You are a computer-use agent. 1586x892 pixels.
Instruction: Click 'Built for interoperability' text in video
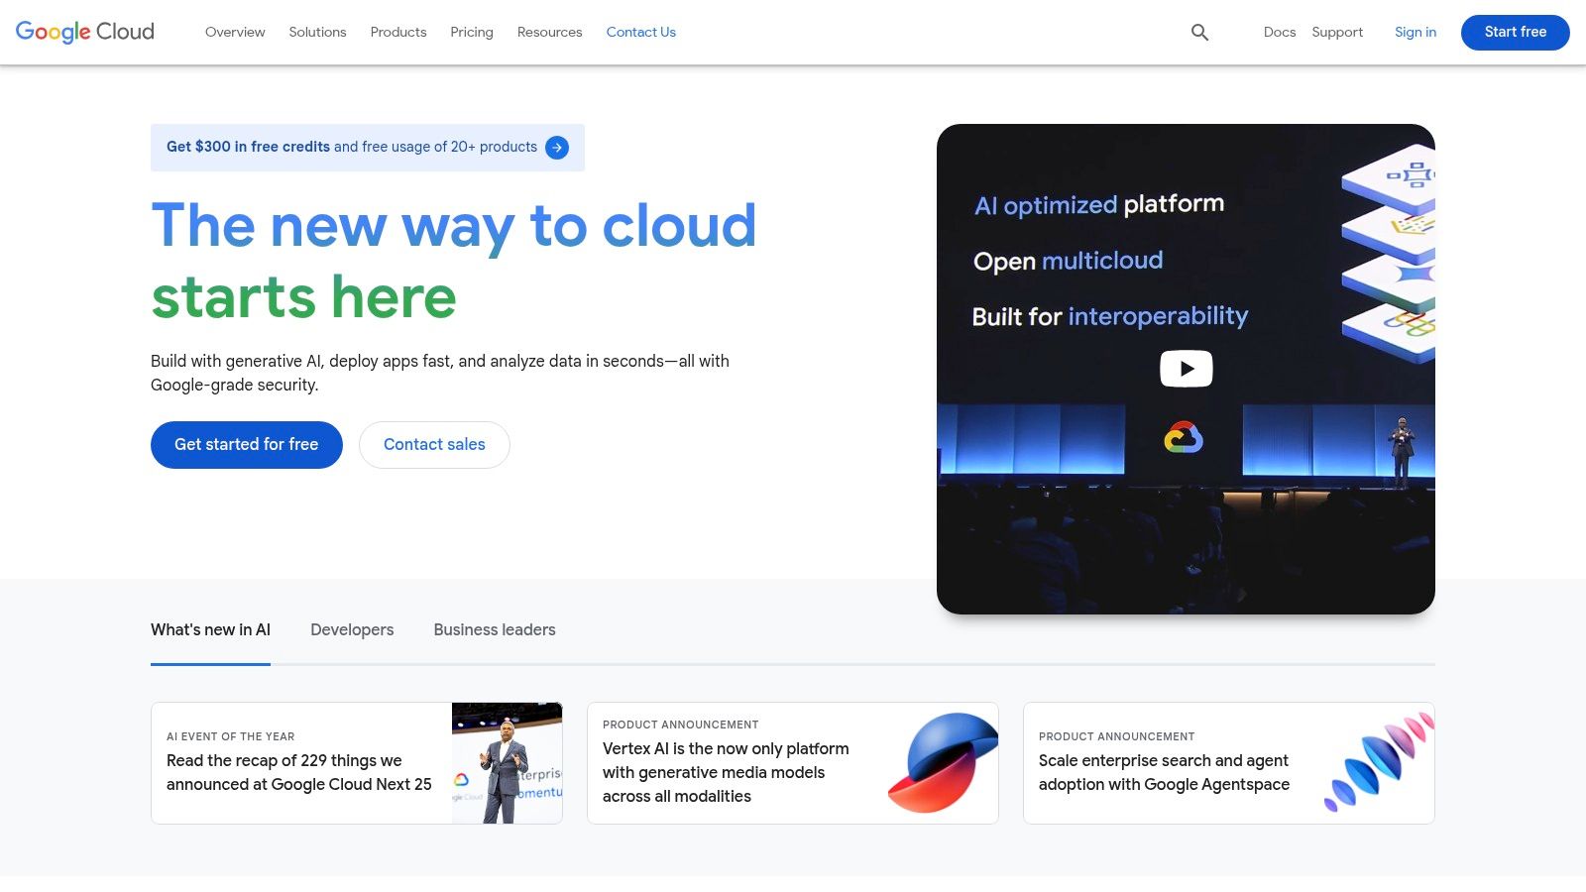click(x=1110, y=316)
